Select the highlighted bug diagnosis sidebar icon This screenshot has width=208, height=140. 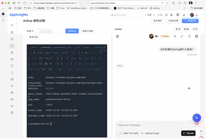pos(12,46)
